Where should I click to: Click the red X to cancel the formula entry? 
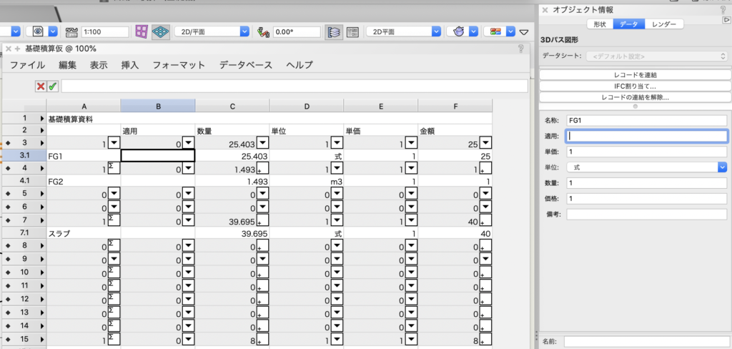tap(41, 87)
